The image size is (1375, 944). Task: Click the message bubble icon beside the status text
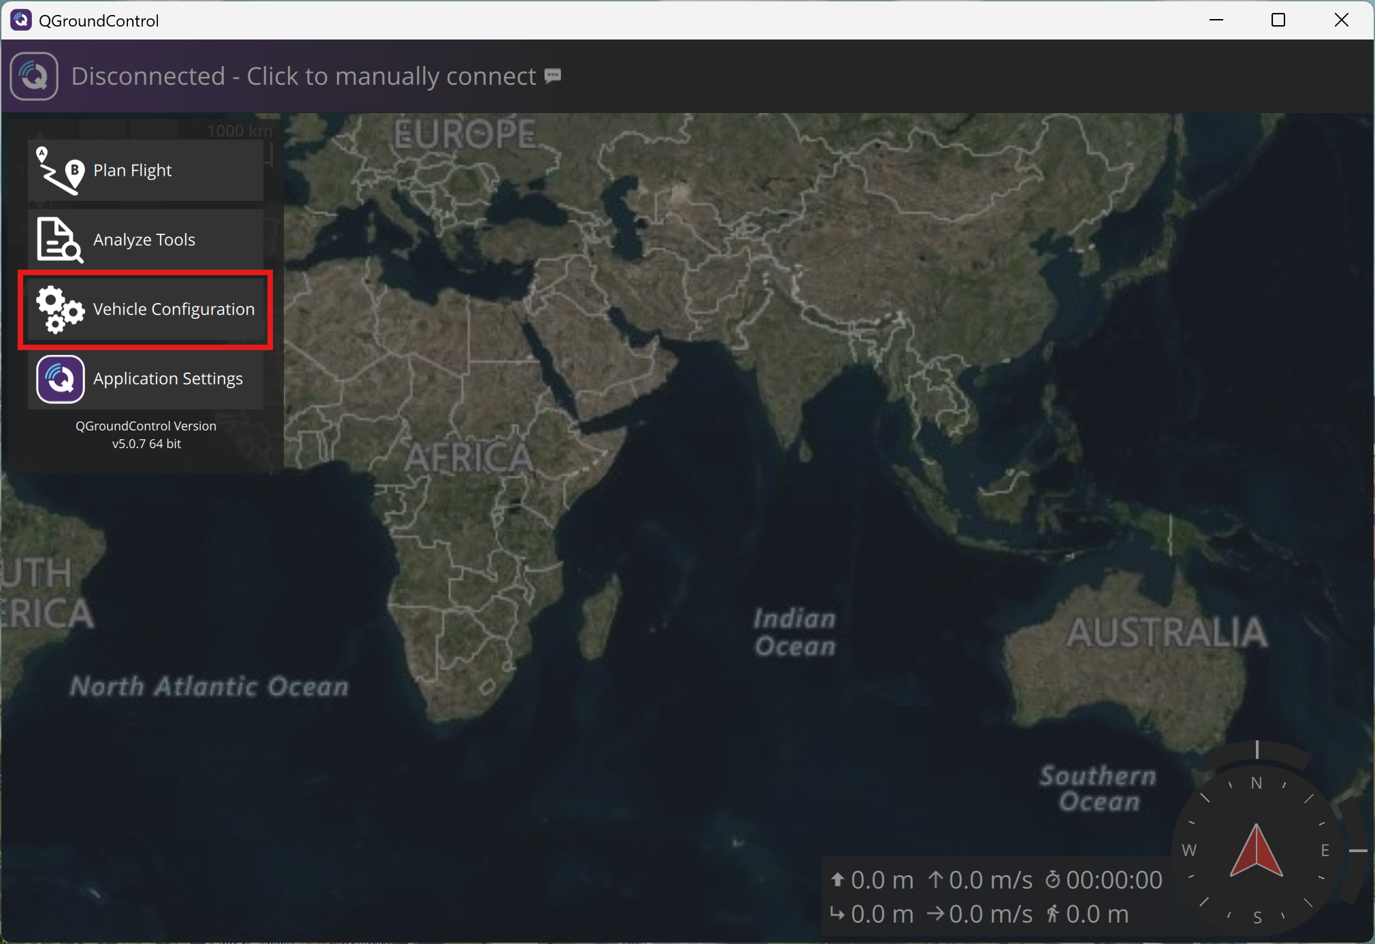click(x=553, y=75)
